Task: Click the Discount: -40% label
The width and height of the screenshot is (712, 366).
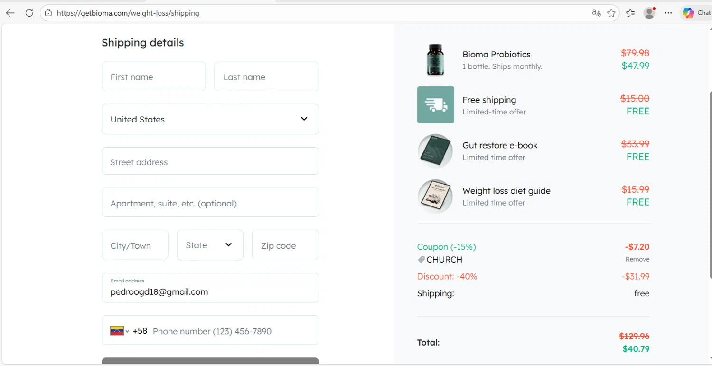Action: pos(447,276)
